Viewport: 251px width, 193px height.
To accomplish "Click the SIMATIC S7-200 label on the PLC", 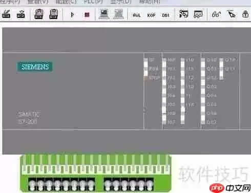I will [x=29, y=118].
